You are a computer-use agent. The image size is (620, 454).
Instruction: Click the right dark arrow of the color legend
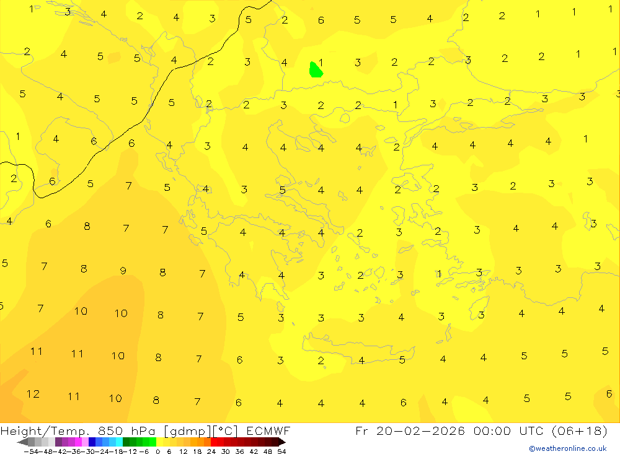(282, 442)
